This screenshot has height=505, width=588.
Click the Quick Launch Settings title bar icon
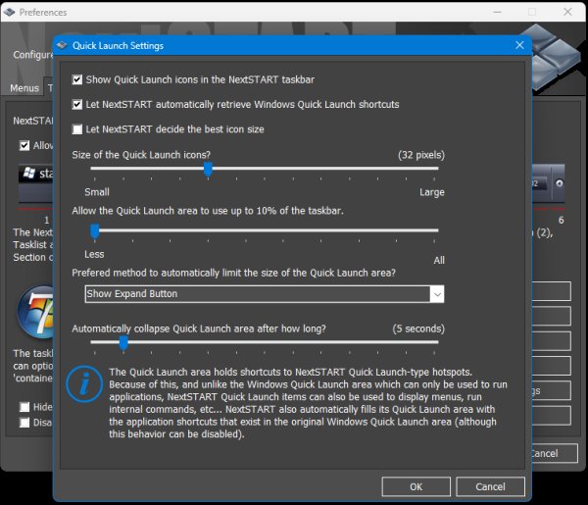pyautogui.click(x=63, y=45)
